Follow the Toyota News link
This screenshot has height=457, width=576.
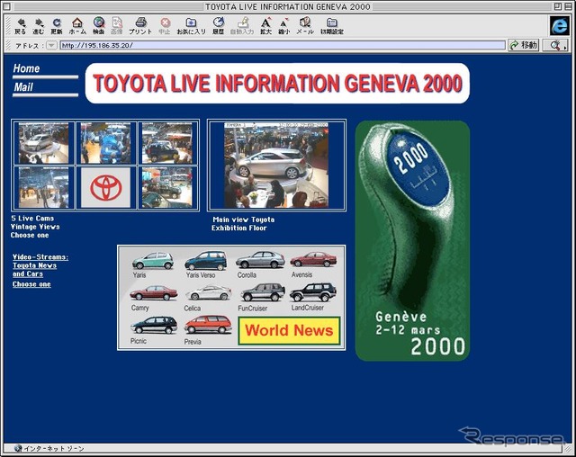pos(34,265)
